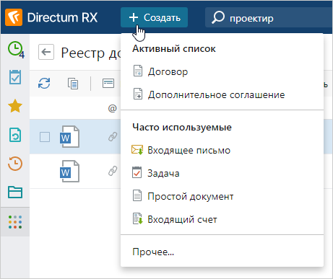Tick the checkbox of first Word document
This screenshot has height=279, width=333.
coord(45,137)
